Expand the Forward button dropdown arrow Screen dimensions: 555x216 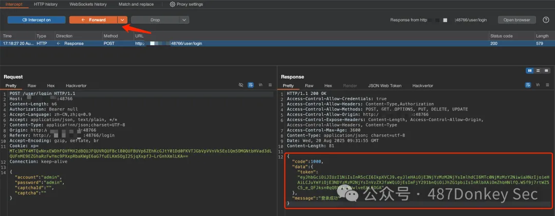pyautogui.click(x=122, y=20)
